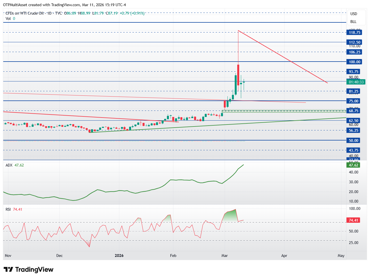Click the red RSI 74.41 value tag
370x279 pixels.
(353, 220)
